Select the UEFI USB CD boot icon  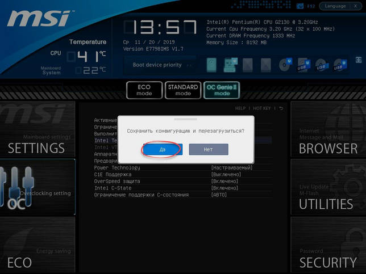[x=340, y=65]
